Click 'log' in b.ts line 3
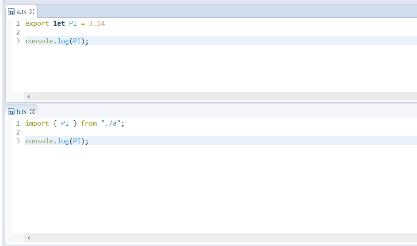The image size is (417, 246). click(x=63, y=141)
